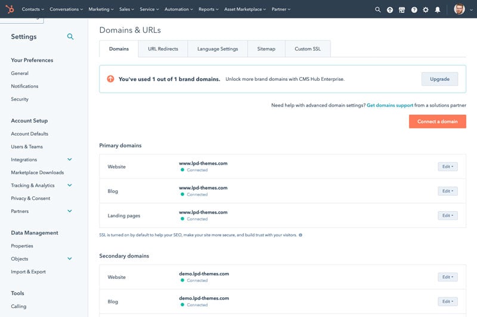
Task: Open the Asset Marketplace menu
Action: pyautogui.click(x=245, y=10)
